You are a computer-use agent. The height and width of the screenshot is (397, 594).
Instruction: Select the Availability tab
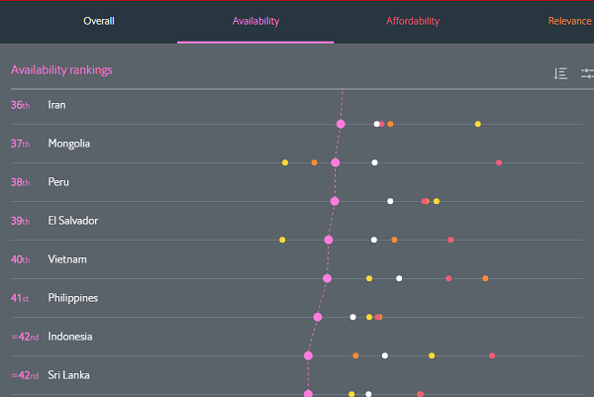coord(255,21)
